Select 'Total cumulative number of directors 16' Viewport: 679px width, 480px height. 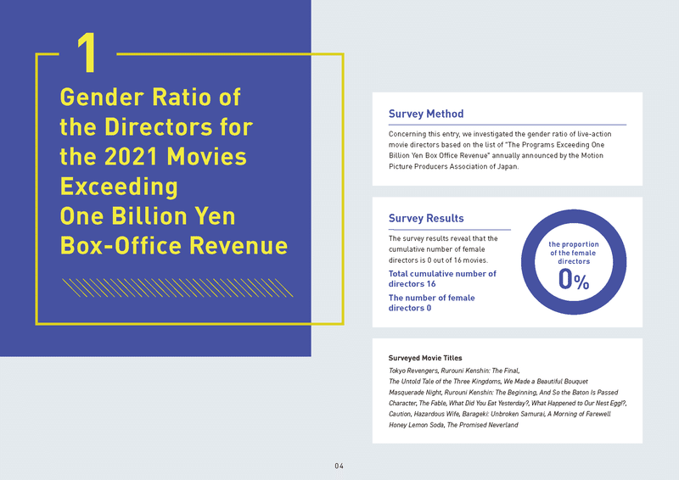click(x=442, y=279)
